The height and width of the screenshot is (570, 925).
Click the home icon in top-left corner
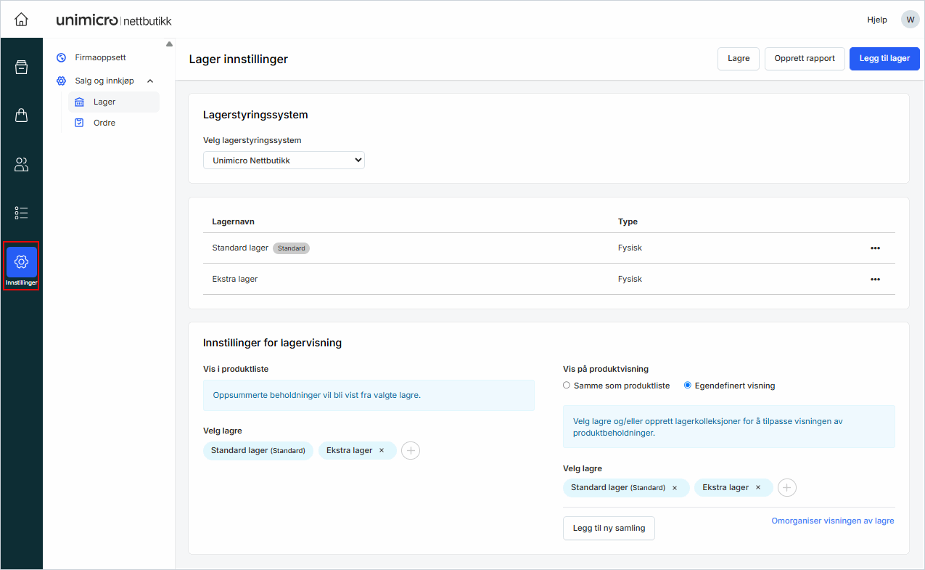pyautogui.click(x=22, y=20)
